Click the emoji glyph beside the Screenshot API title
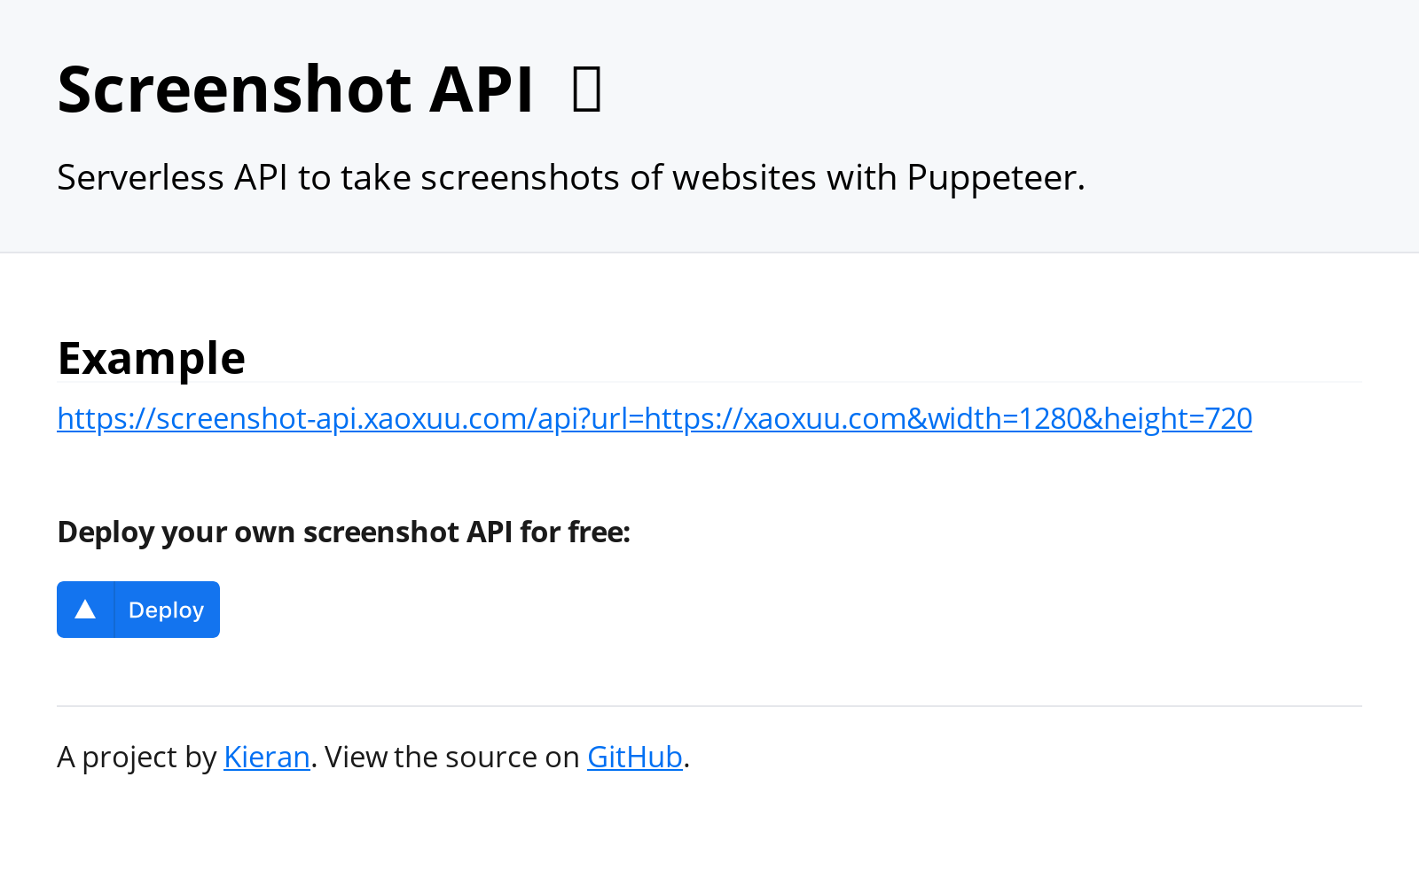Image resolution: width=1419 pixels, height=886 pixels. coord(586,89)
